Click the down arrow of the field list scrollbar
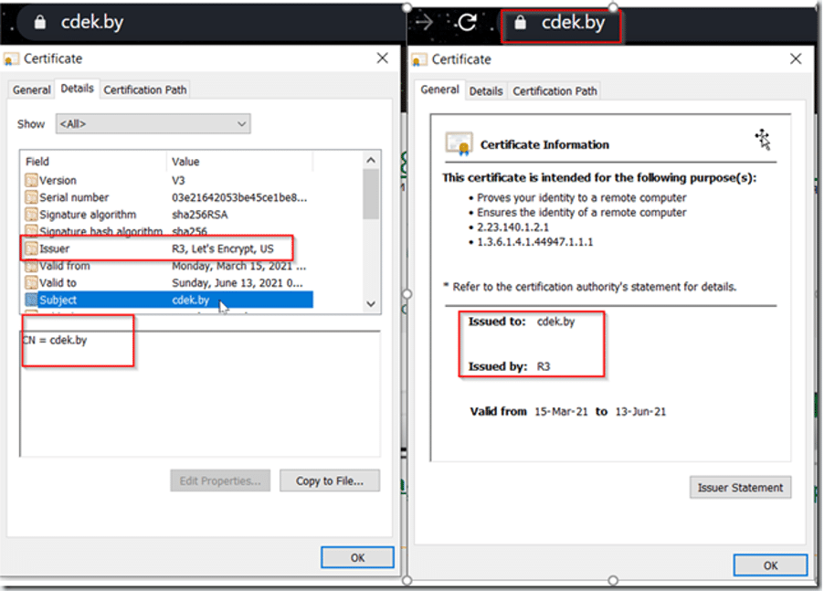This screenshot has width=824, height=591. (371, 303)
